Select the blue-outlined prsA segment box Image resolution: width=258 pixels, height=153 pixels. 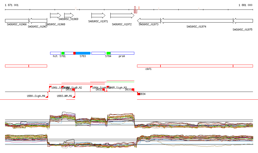[x=122, y=53]
